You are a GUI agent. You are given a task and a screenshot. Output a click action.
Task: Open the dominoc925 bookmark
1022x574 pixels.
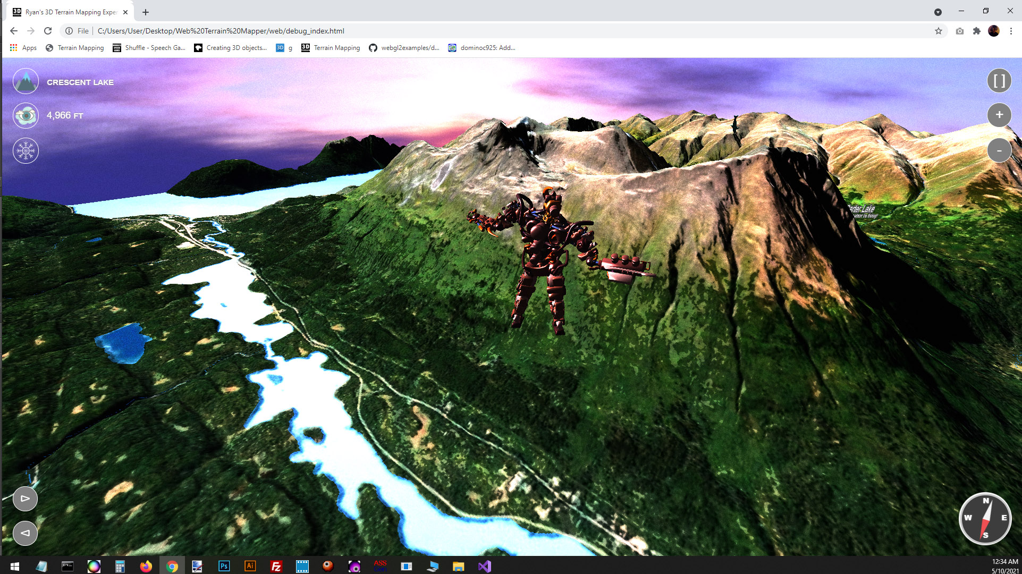[x=482, y=48]
